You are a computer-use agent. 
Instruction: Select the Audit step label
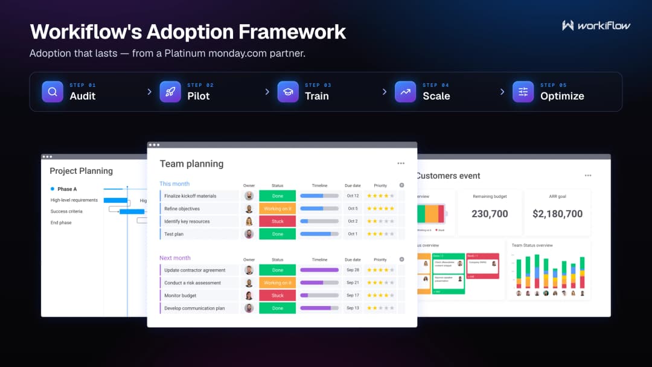pyautogui.click(x=82, y=96)
